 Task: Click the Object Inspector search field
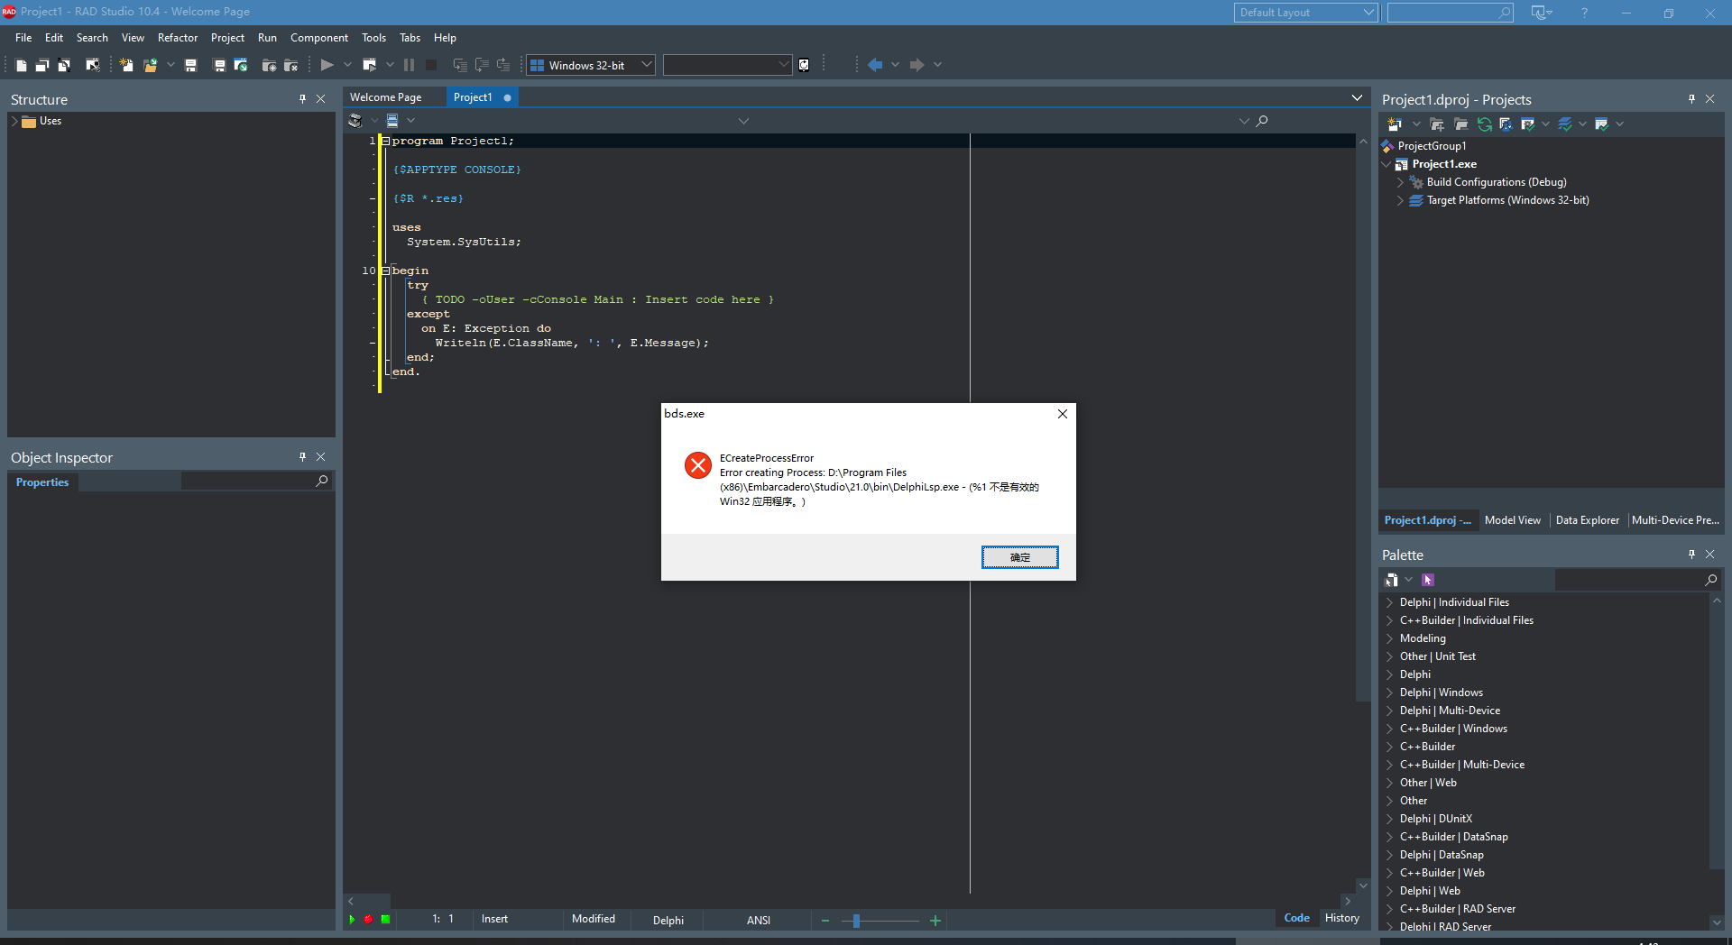coord(255,482)
